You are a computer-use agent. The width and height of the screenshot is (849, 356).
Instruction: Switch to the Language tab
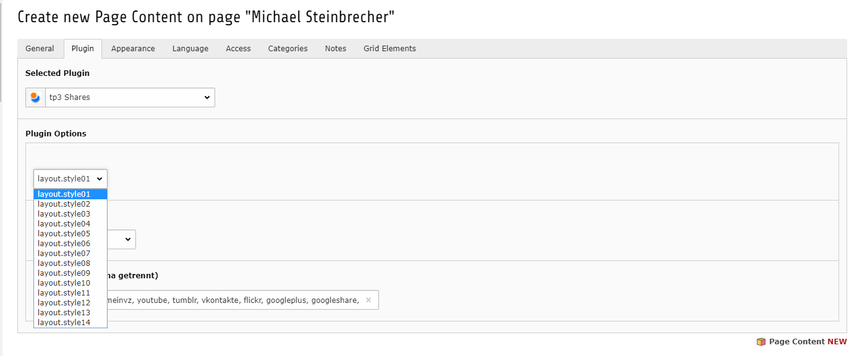190,49
